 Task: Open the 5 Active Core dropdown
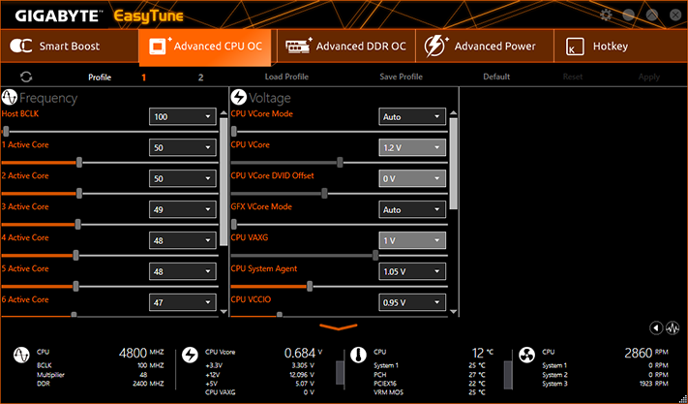(183, 271)
